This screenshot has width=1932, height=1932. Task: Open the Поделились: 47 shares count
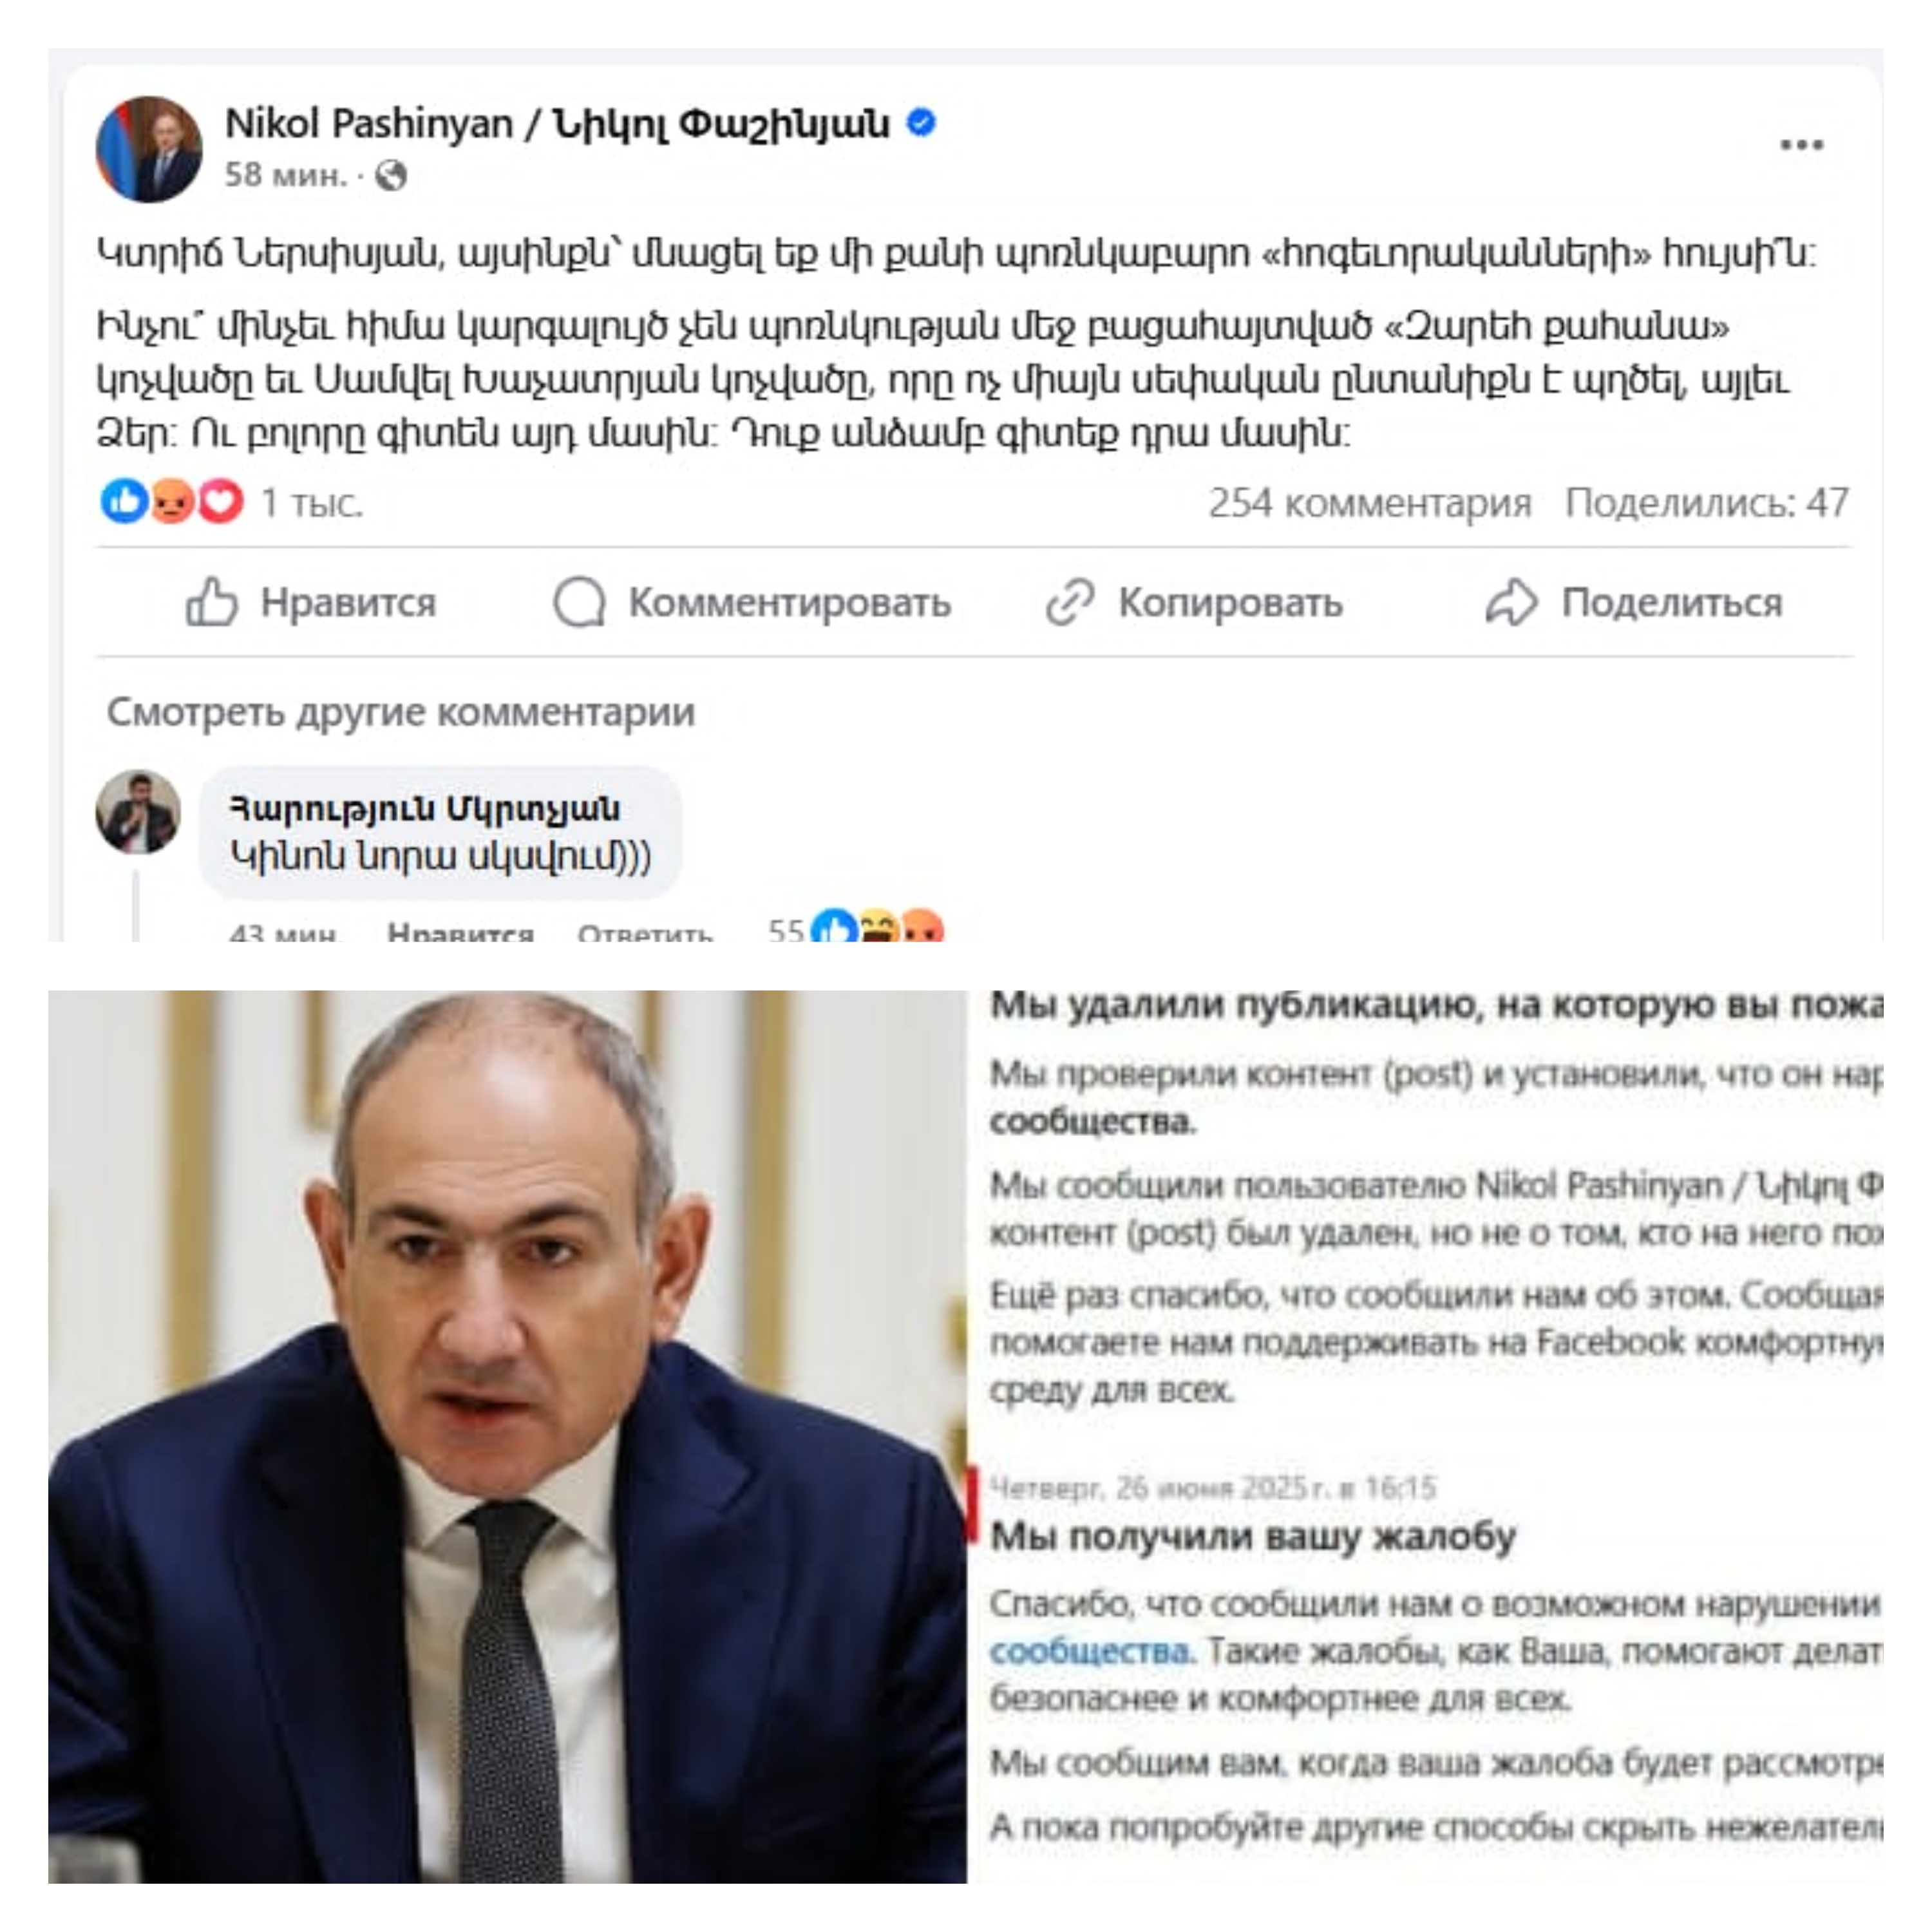pyautogui.click(x=1707, y=503)
